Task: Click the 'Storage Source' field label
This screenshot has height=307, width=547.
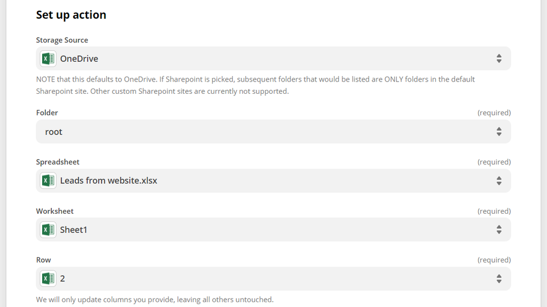Action: coord(62,40)
